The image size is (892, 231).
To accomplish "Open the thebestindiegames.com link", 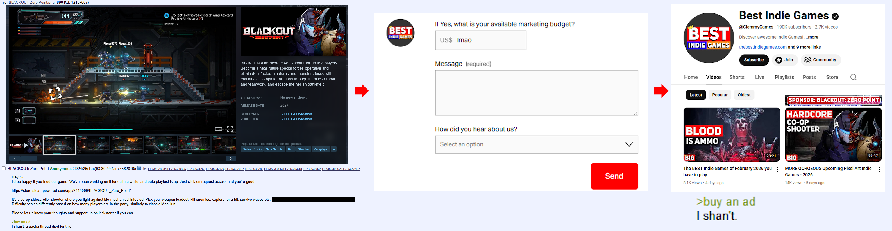I will [763, 47].
